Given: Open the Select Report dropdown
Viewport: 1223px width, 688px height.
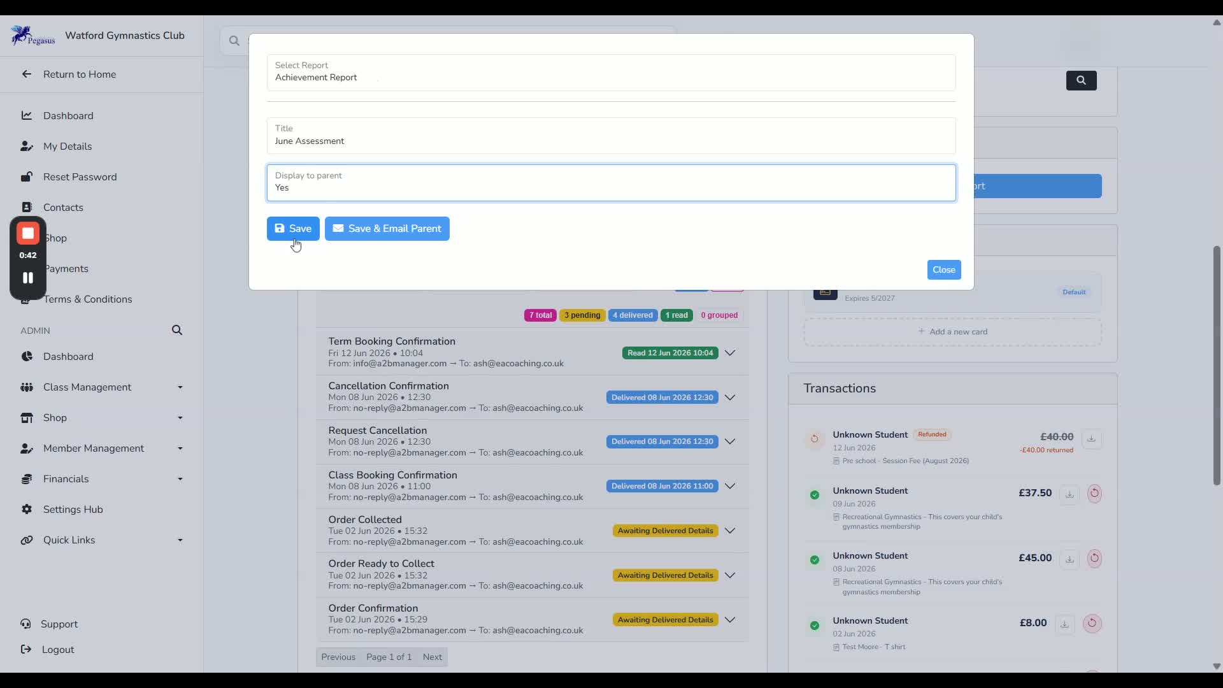Looking at the screenshot, I should 611,72.
